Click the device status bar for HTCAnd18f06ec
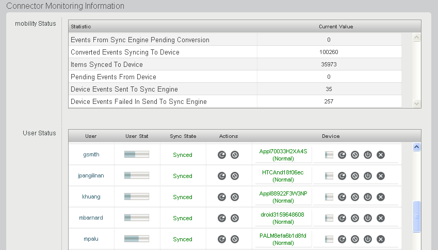Screen dimensions: 438x250 coord(329,176)
